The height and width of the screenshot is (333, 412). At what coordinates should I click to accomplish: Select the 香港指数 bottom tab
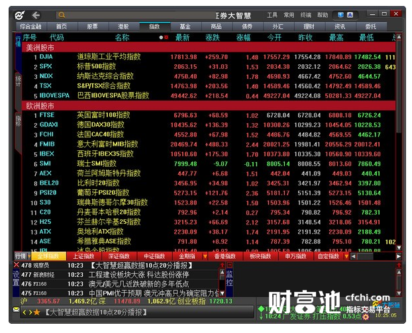[x=225, y=256]
